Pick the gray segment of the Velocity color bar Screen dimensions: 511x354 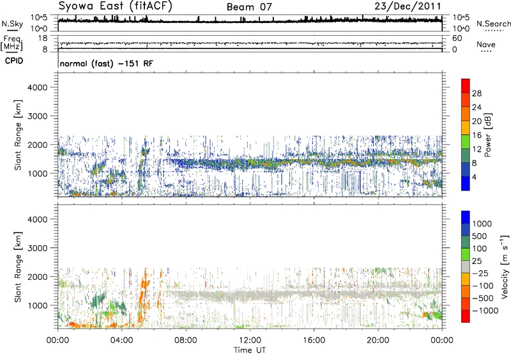[x=466, y=267]
